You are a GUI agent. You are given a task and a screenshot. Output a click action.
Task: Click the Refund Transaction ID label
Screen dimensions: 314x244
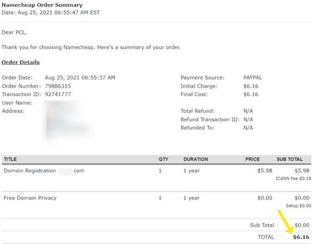(210, 119)
